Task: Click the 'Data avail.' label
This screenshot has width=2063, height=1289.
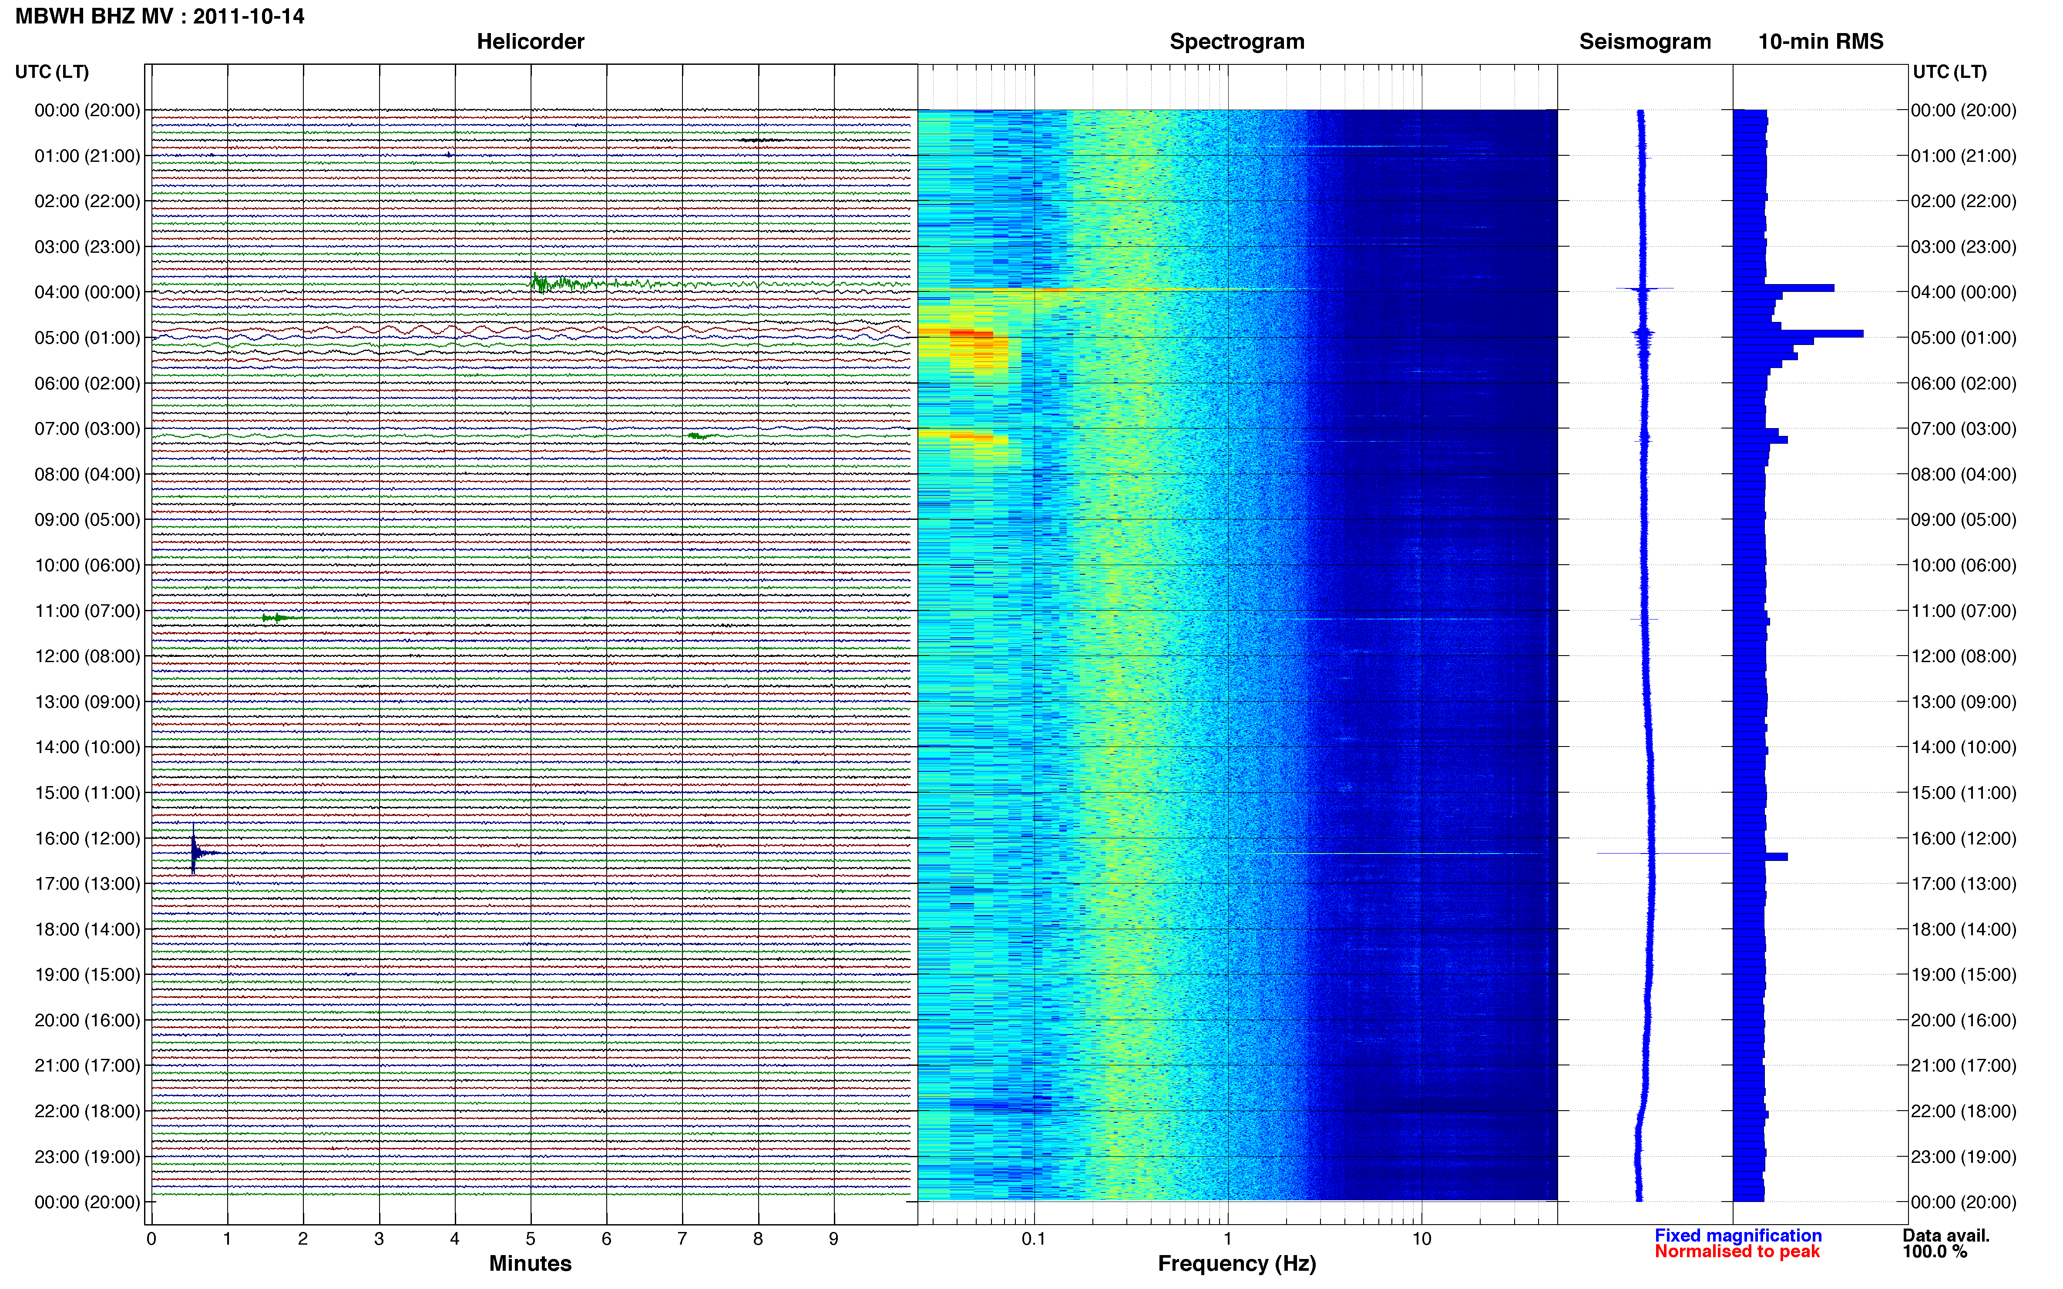Action: (1946, 1235)
